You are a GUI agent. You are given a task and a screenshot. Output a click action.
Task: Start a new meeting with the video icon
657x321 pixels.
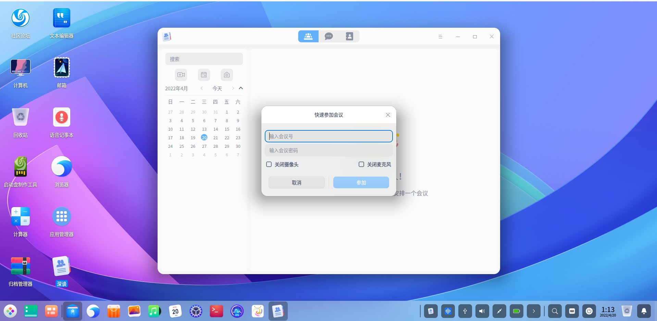point(181,75)
